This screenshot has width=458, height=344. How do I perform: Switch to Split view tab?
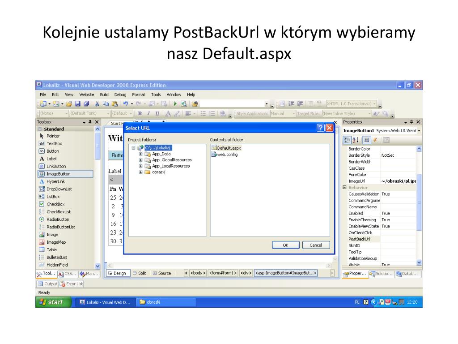click(x=140, y=273)
